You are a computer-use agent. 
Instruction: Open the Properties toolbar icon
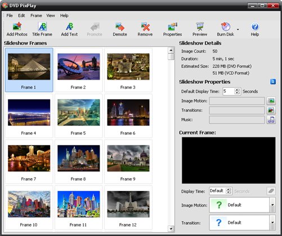pos(172,29)
